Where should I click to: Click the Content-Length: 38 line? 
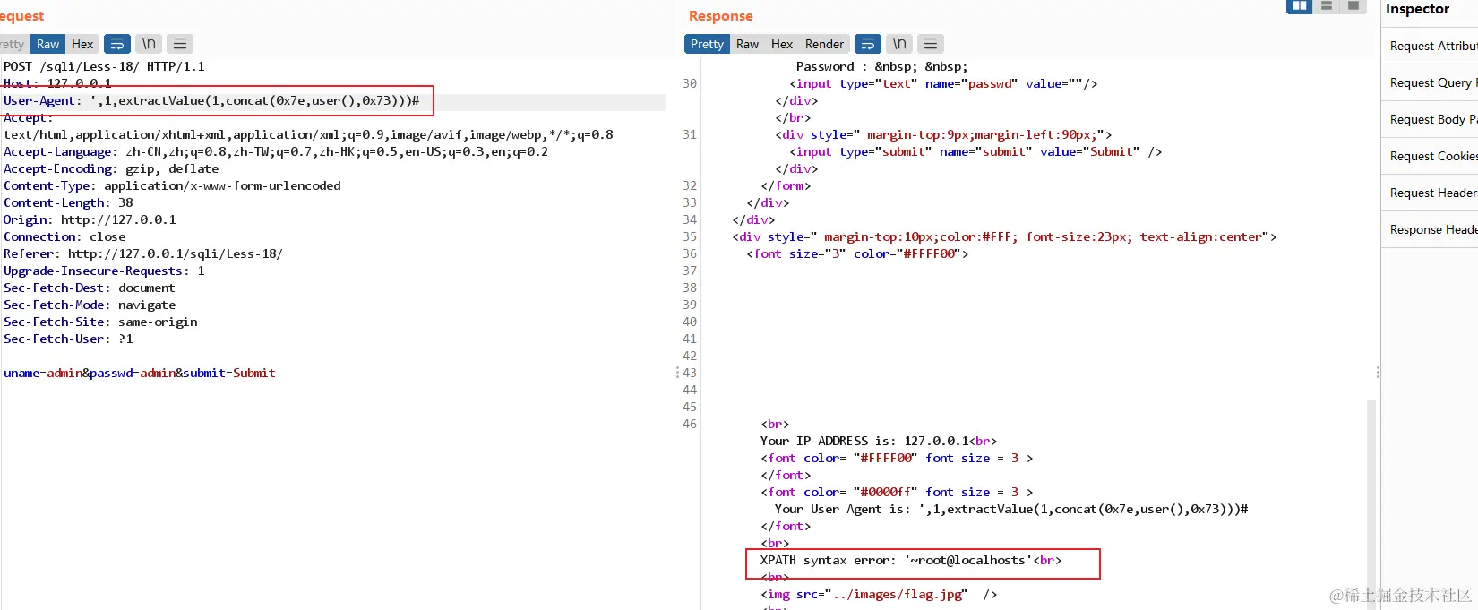[68, 202]
